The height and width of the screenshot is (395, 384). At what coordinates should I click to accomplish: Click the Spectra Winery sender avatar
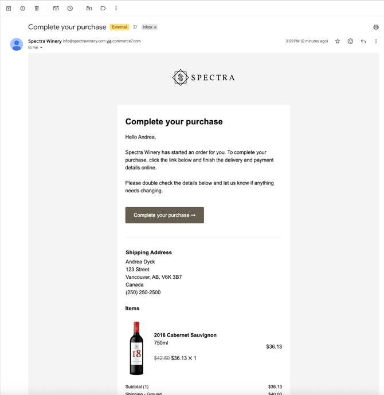[17, 44]
